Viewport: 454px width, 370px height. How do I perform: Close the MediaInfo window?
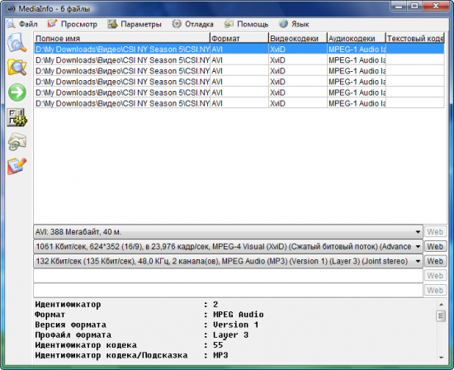click(436, 6)
